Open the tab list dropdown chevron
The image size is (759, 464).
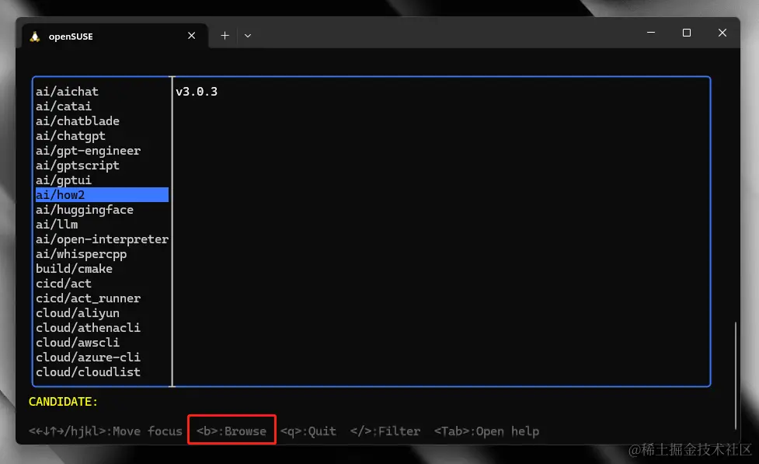coord(247,36)
